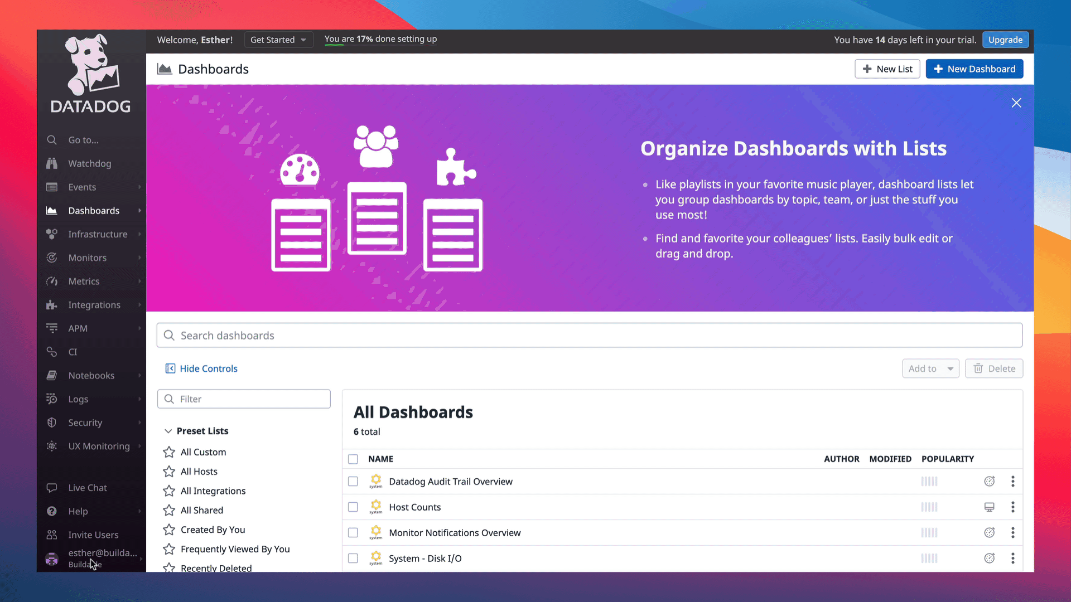Favorite the Created By You star
1071x602 pixels.
coord(169,530)
